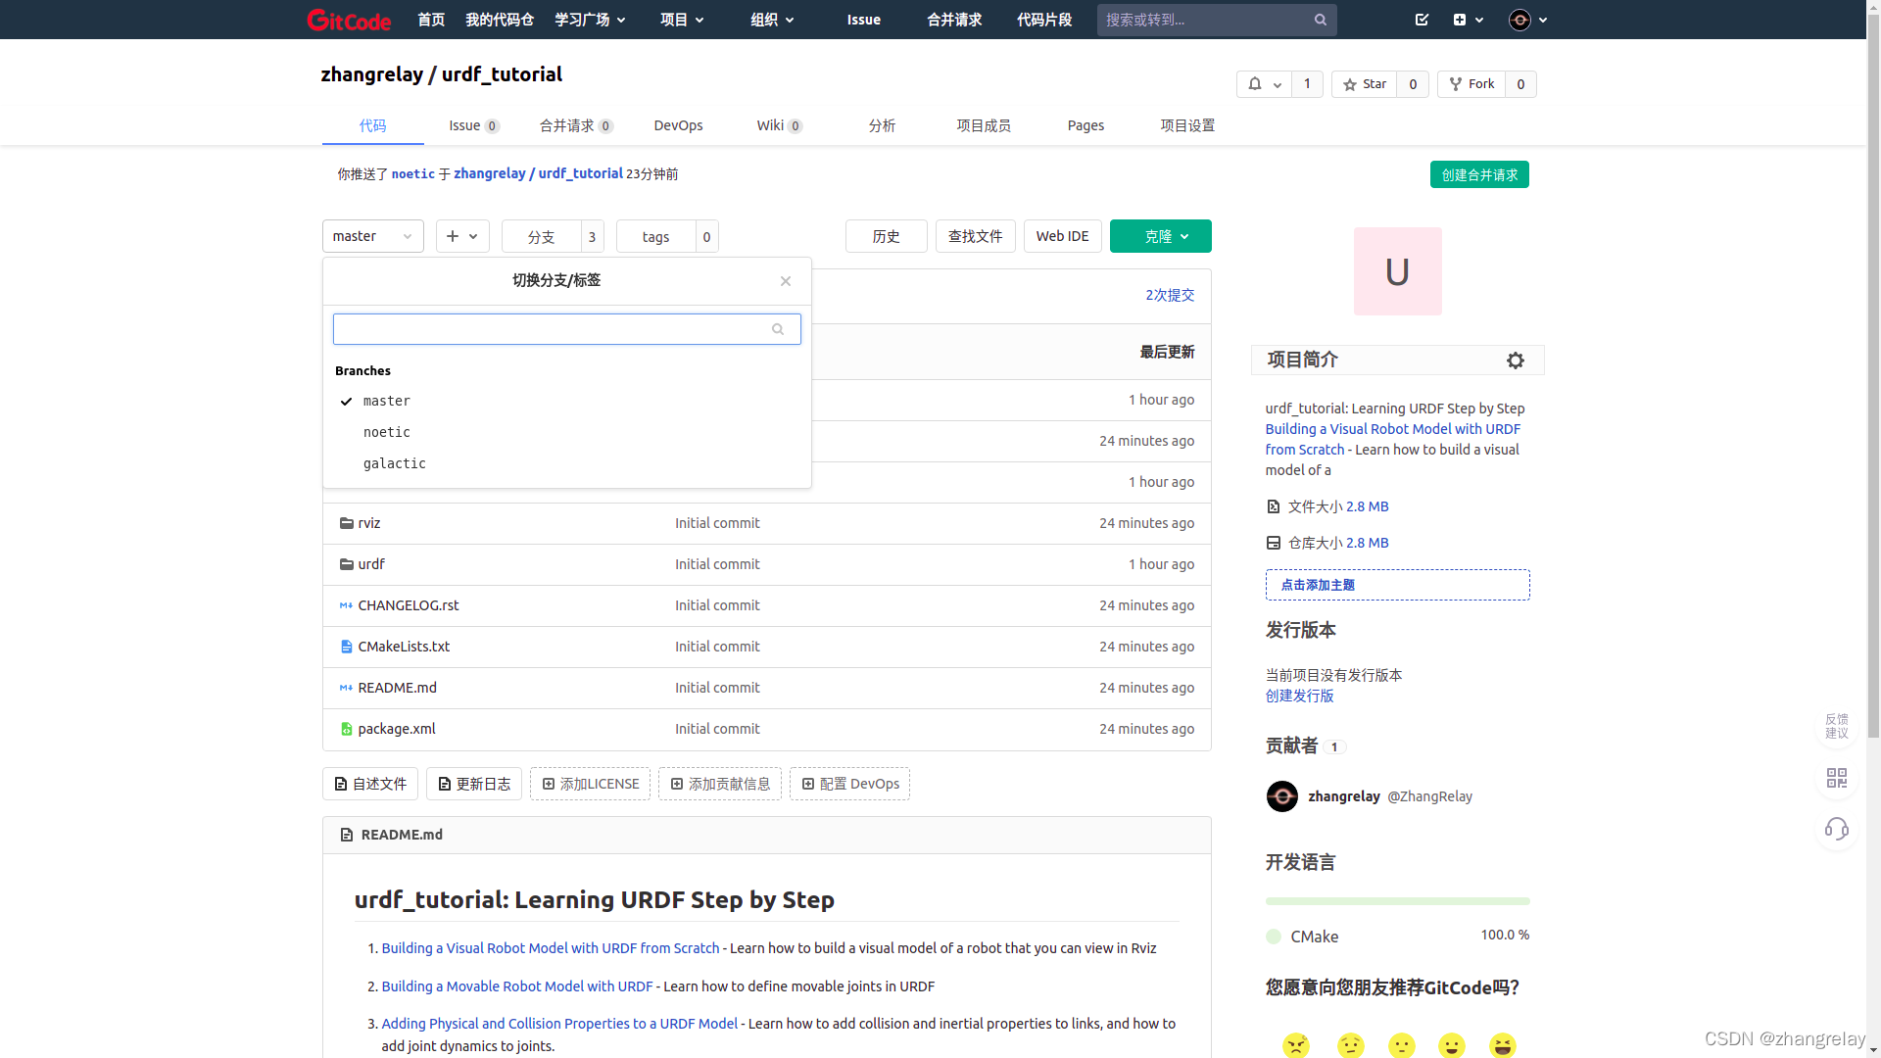Open the to-do checklist icon in navbar

[1422, 20]
